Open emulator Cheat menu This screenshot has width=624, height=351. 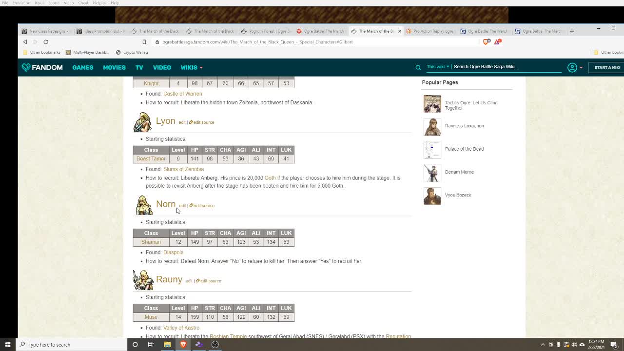click(83, 3)
